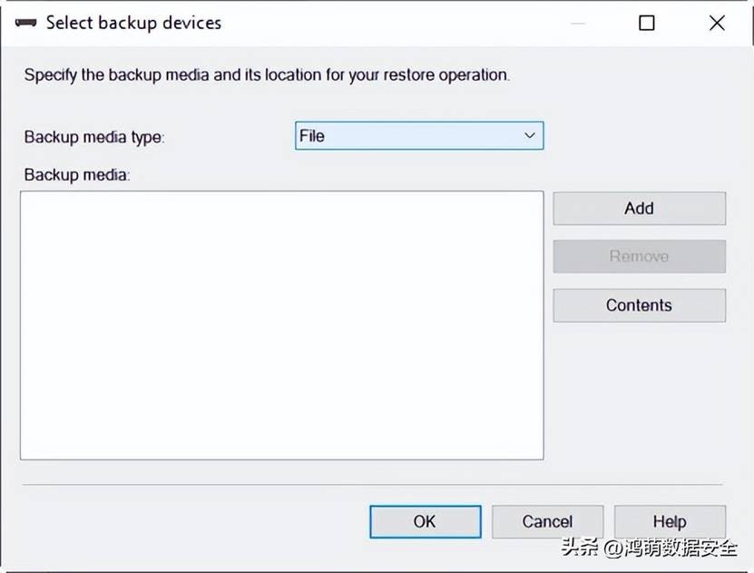Cancel the backup device selection
The height and width of the screenshot is (573, 754).
pyautogui.click(x=547, y=521)
